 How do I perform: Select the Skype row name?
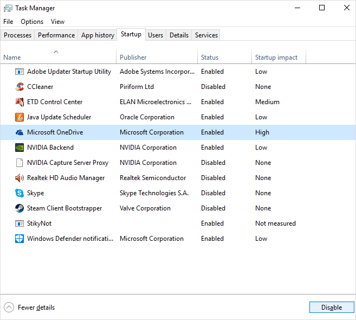click(35, 193)
